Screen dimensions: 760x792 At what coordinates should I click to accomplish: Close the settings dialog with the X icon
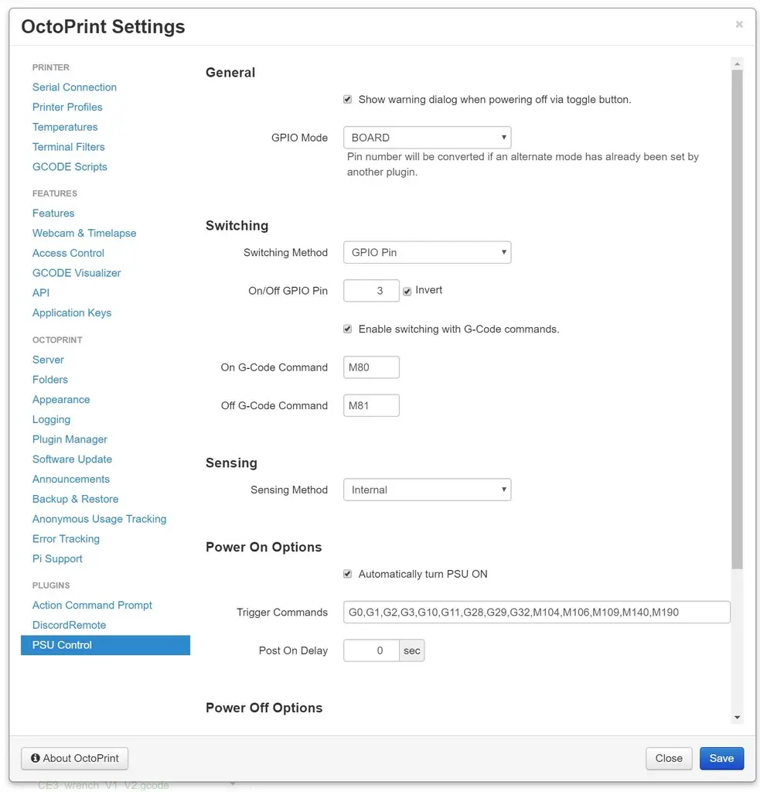[x=739, y=24]
